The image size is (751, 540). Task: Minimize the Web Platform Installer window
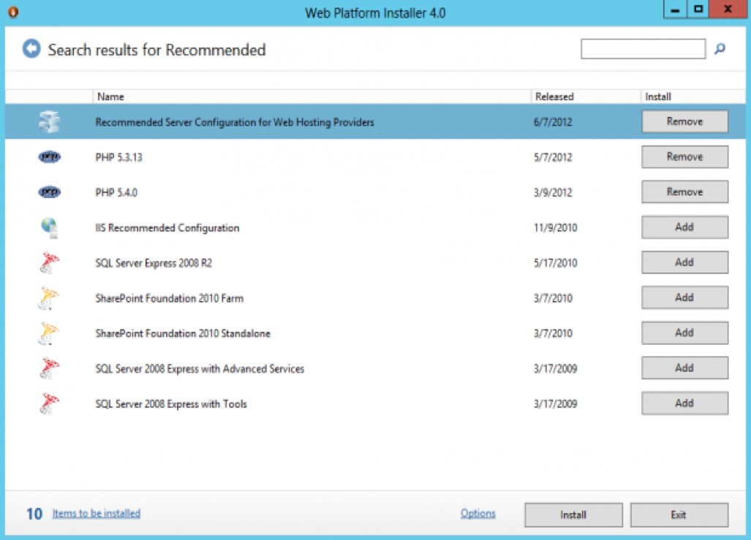[676, 9]
